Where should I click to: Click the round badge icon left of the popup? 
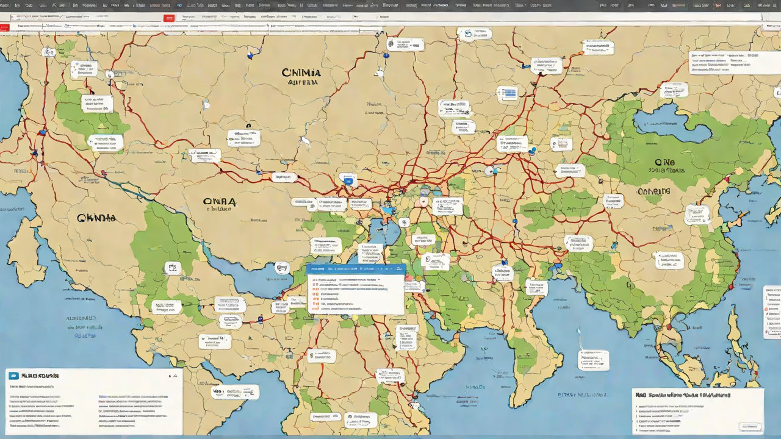(x=281, y=266)
